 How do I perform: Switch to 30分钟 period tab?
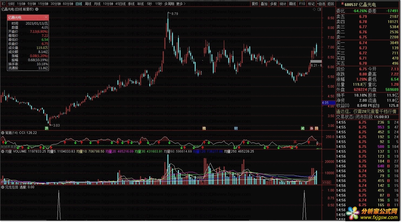56,4
